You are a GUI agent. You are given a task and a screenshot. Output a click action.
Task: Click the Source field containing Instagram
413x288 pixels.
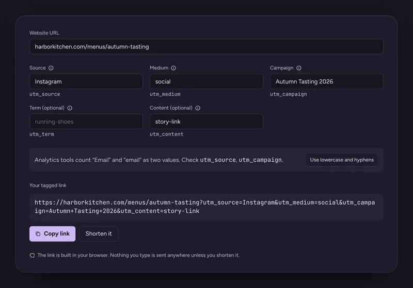point(86,81)
